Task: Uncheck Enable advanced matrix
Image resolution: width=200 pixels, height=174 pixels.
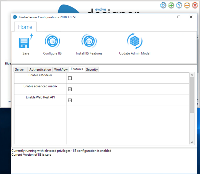Action: (x=70, y=89)
